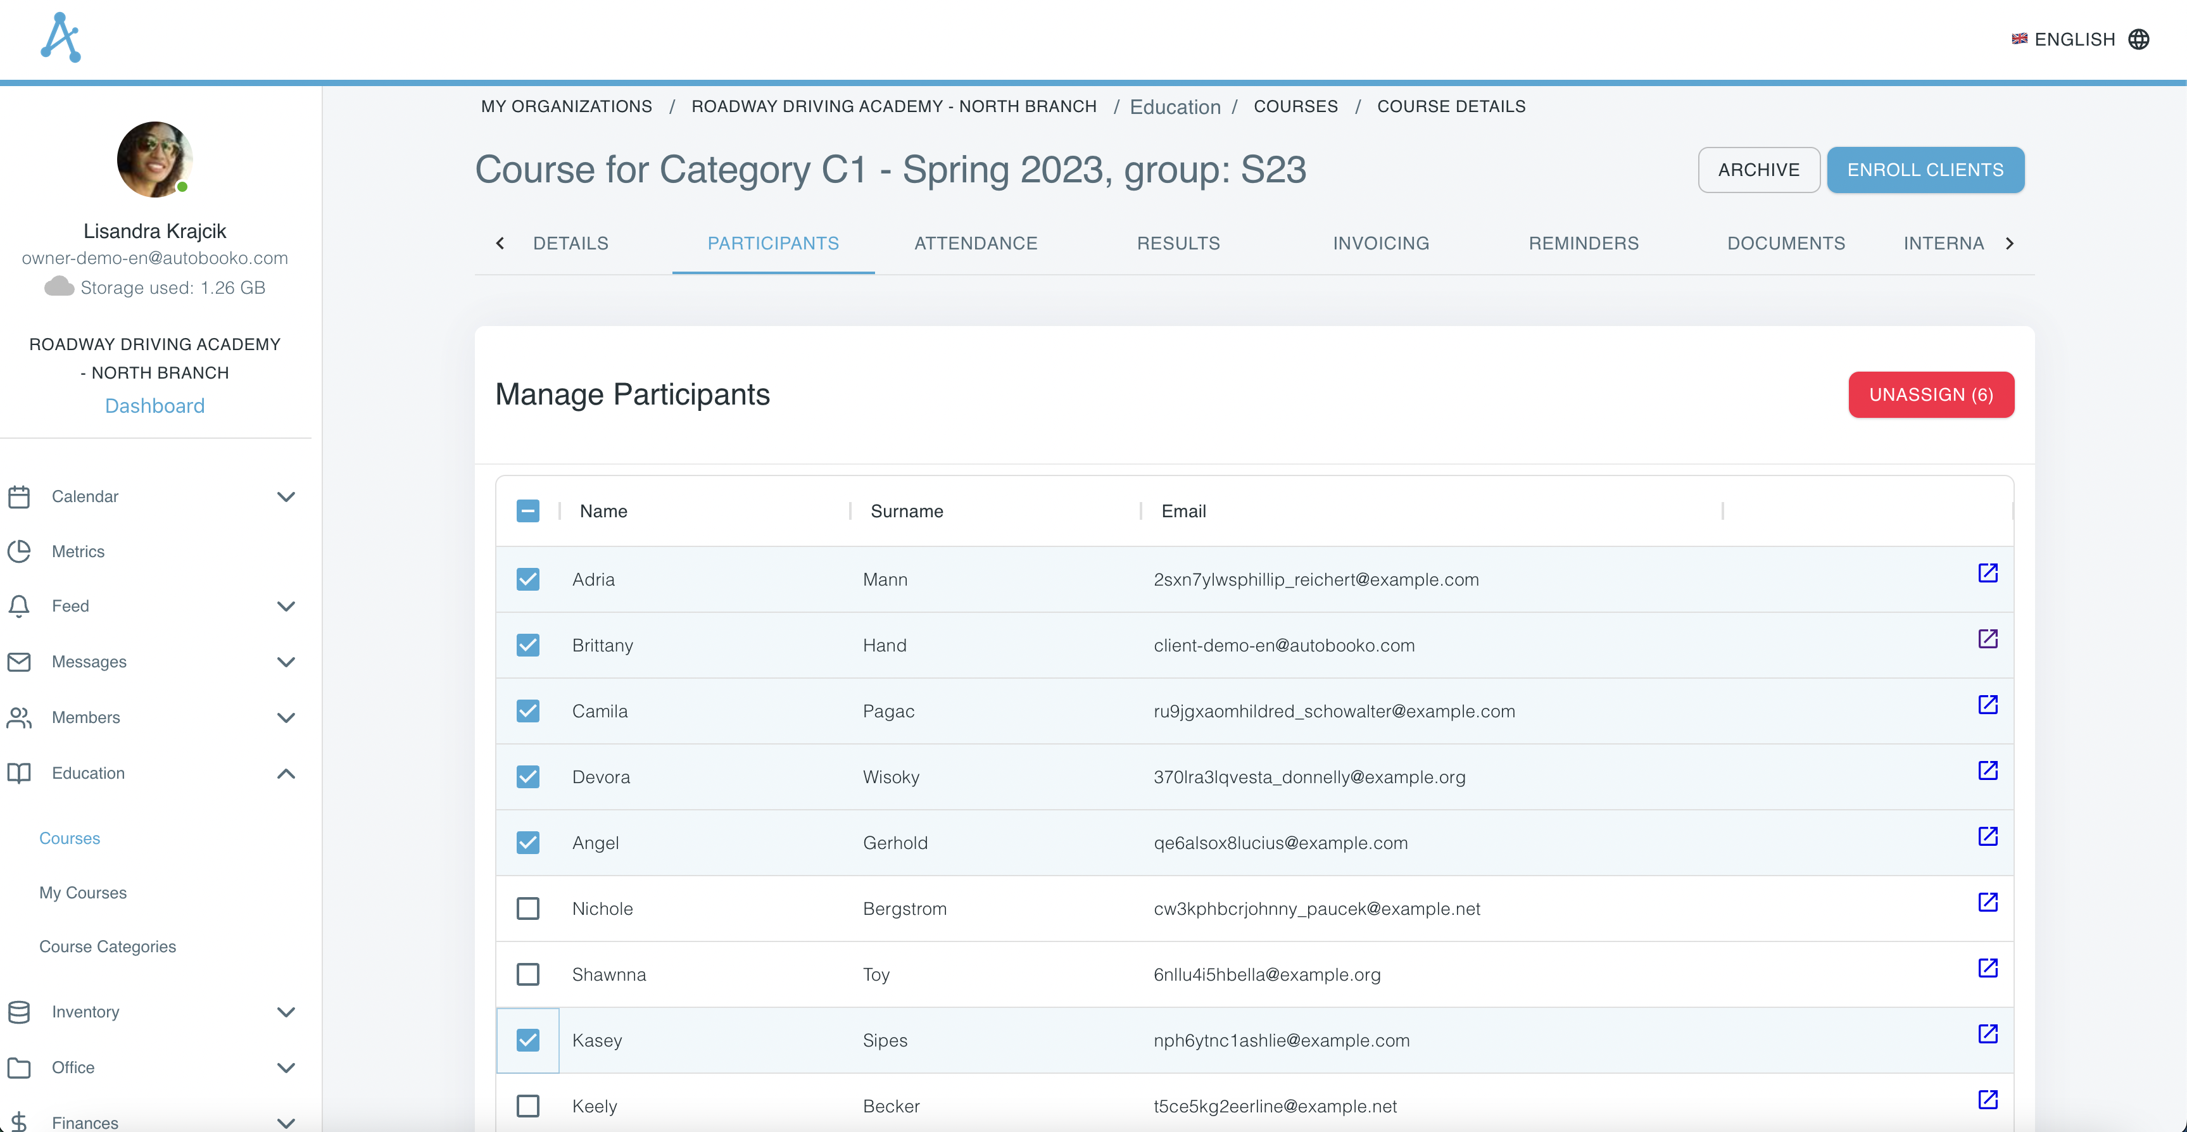Expand the Finances section

[286, 1121]
